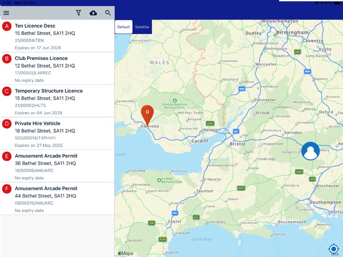The image size is (343, 257).
Task: Tap the A380 road shield
Action: point(162,239)
